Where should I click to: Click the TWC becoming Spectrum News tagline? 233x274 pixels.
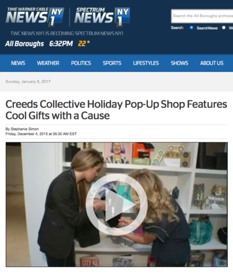[67, 33]
